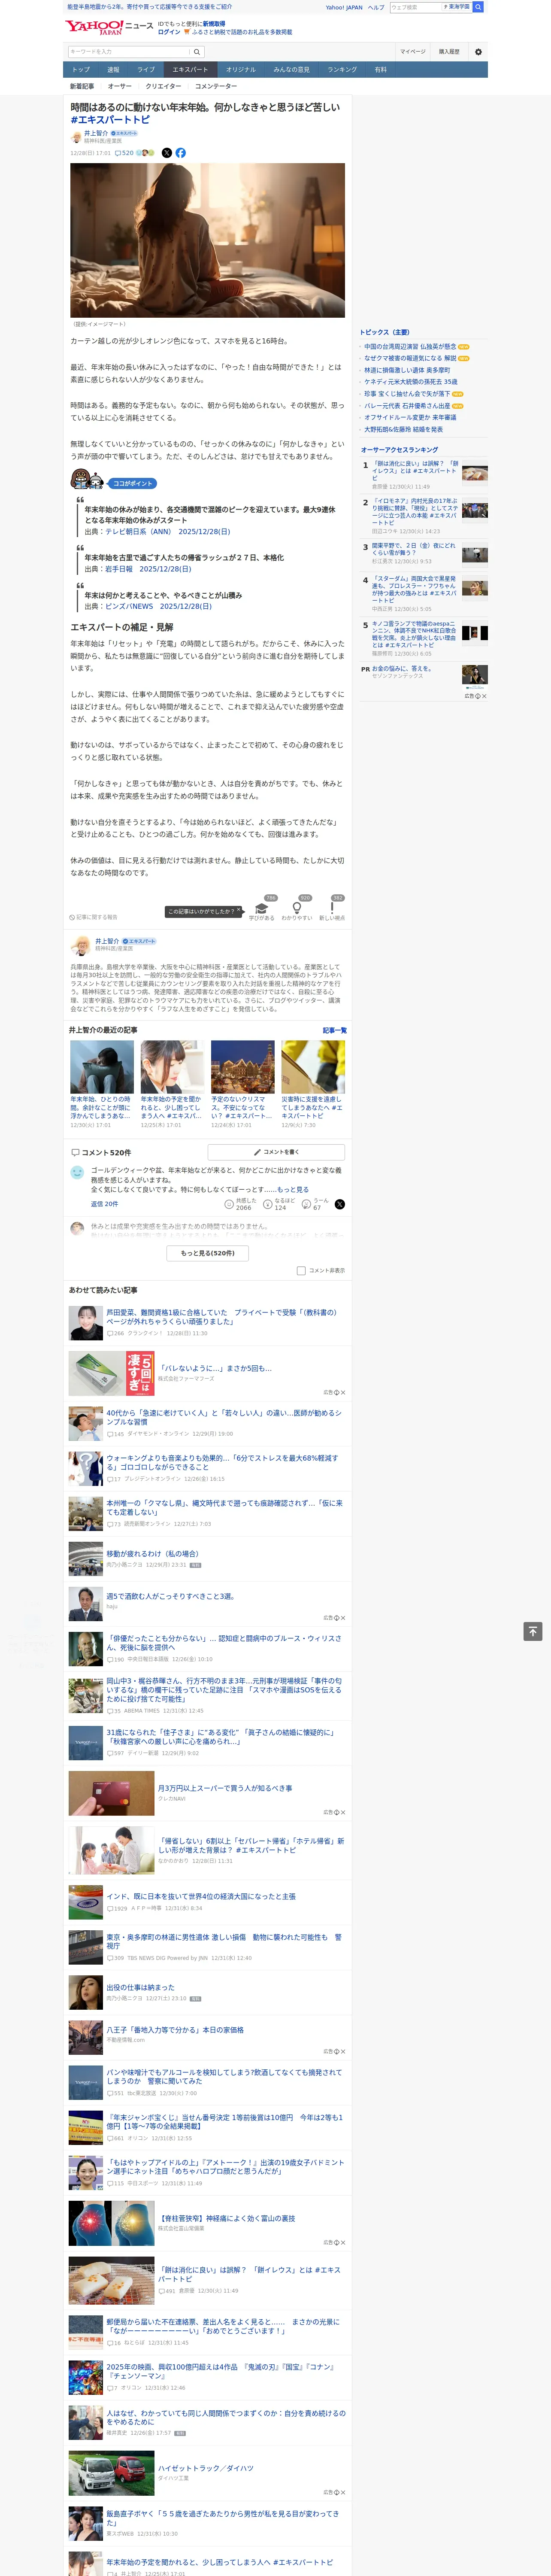The image size is (551, 2576).
Task: Open the オリジナル tab
Action: (241, 70)
